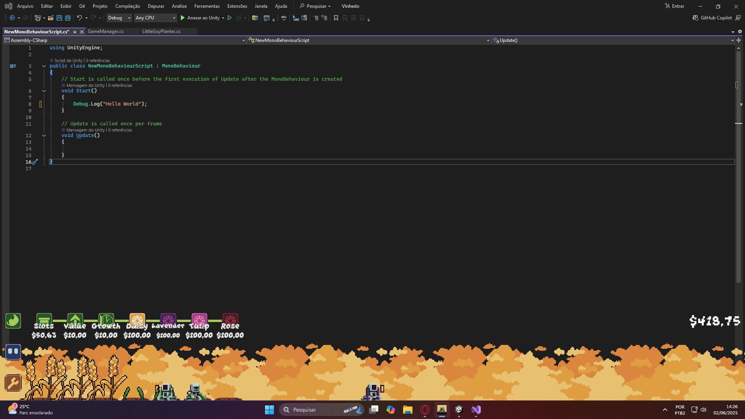
Task: Open the Ferramentas menu
Action: point(207,6)
